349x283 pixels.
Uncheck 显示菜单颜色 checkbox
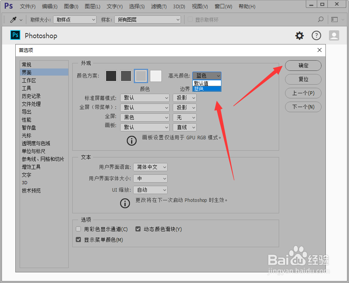[x=79, y=240]
